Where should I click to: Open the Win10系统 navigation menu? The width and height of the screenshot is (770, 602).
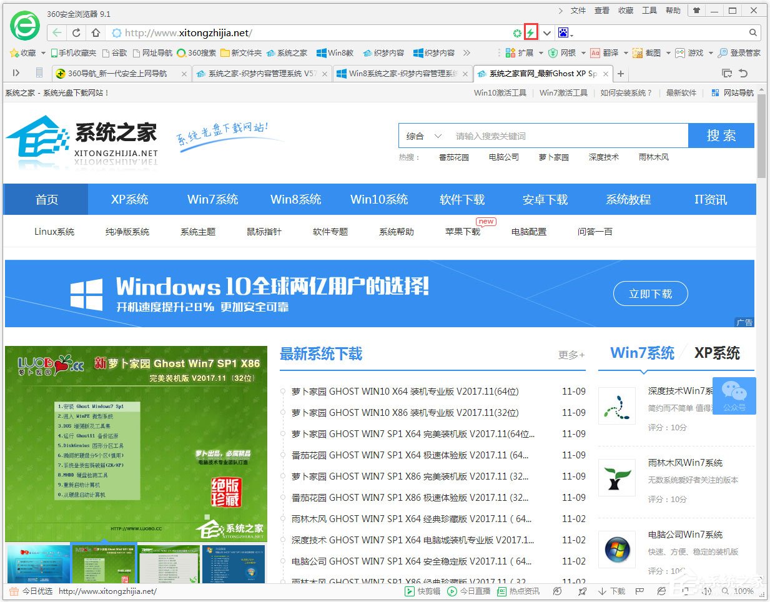tap(378, 199)
